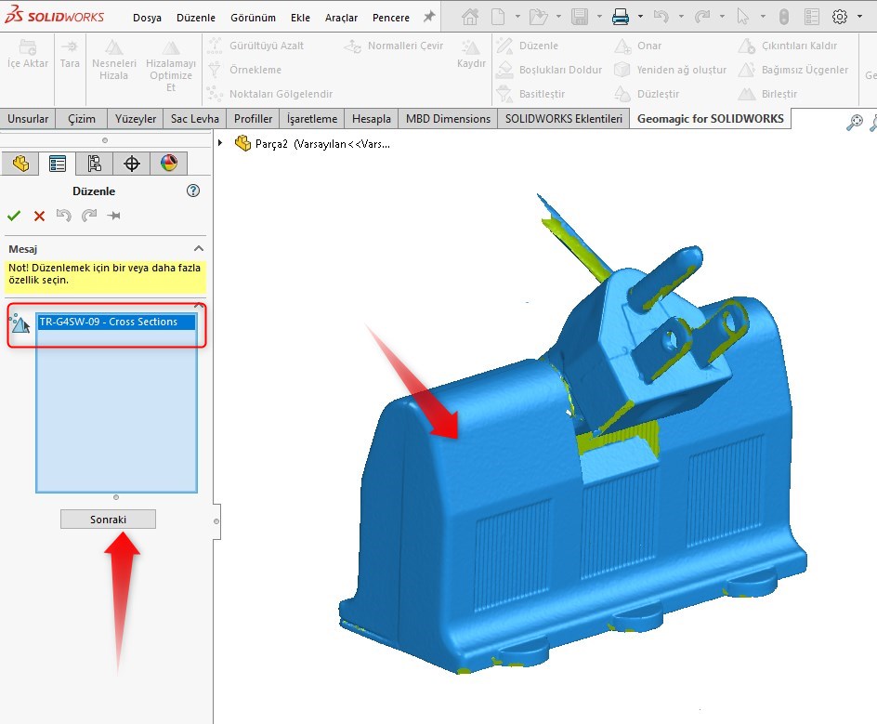
Task: Click the Redo toolbar icon
Action: point(702,17)
